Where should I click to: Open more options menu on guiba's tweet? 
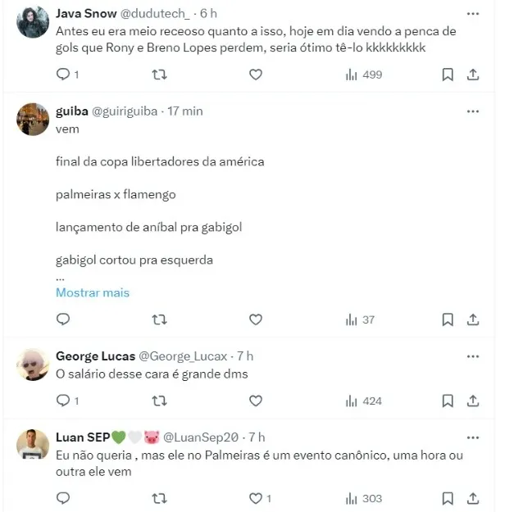(x=473, y=111)
